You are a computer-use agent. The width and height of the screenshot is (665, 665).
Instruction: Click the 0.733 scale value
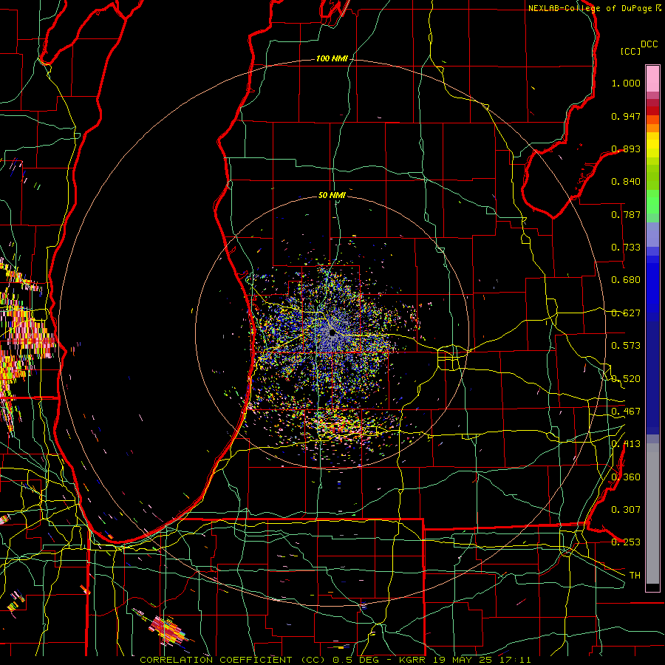(x=626, y=248)
